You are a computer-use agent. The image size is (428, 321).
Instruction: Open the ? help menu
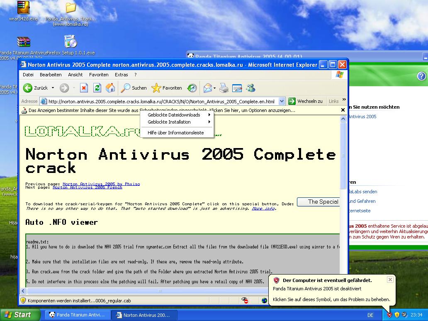click(135, 75)
